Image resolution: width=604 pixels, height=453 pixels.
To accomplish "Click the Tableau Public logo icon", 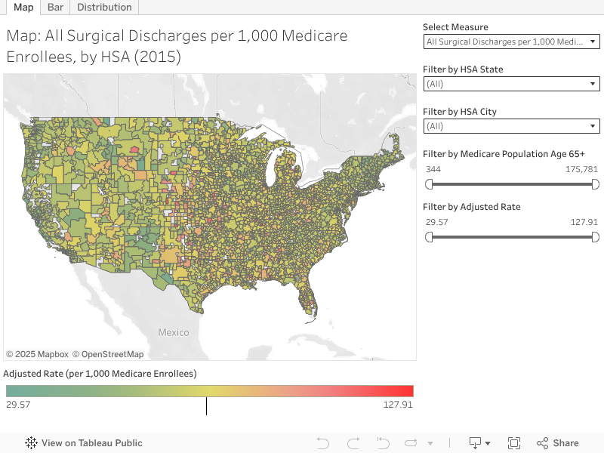I will (32, 443).
